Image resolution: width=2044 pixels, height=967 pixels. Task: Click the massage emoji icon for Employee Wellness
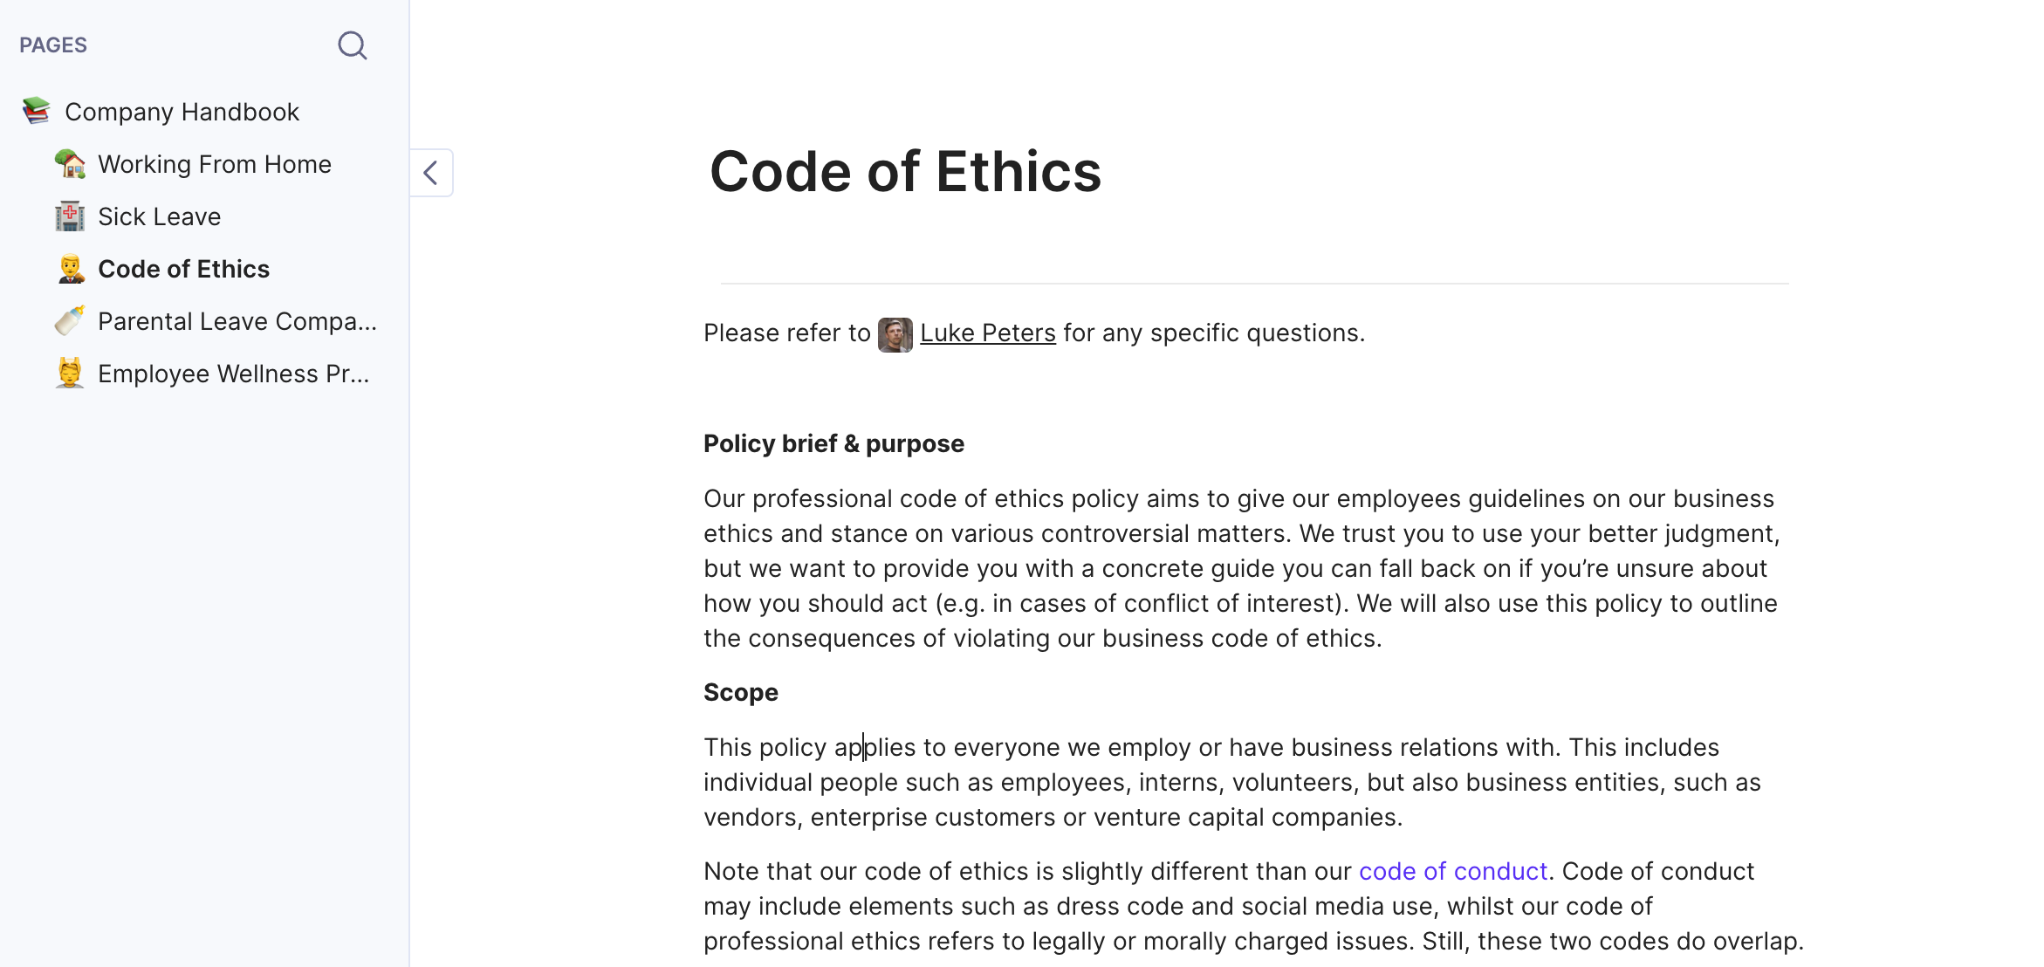[70, 374]
